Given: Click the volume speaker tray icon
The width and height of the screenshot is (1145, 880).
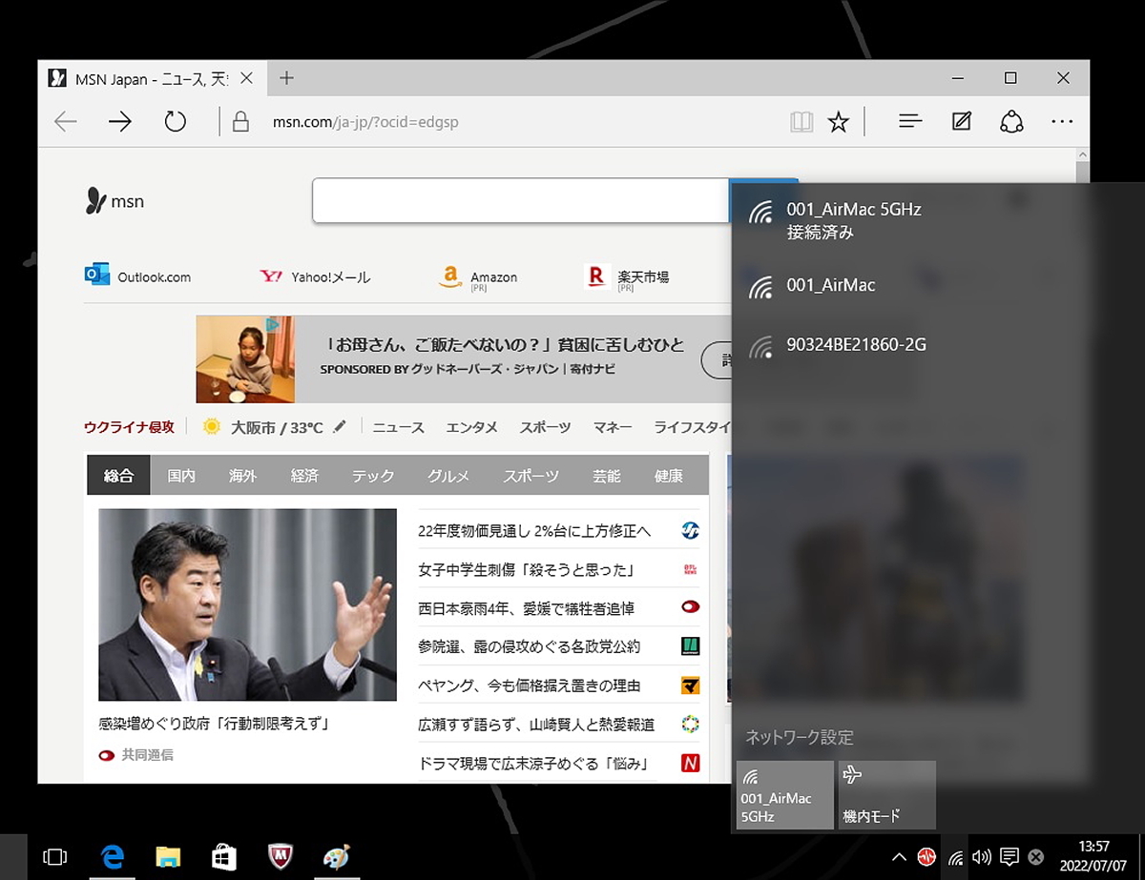Looking at the screenshot, I should tap(980, 856).
